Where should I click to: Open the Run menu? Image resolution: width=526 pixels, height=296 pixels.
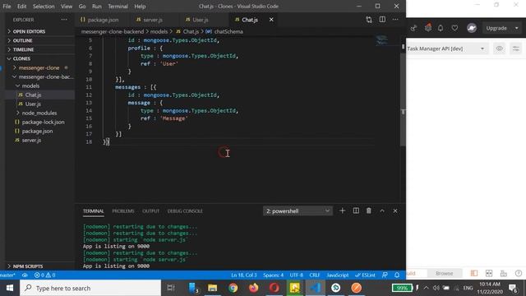(97, 6)
